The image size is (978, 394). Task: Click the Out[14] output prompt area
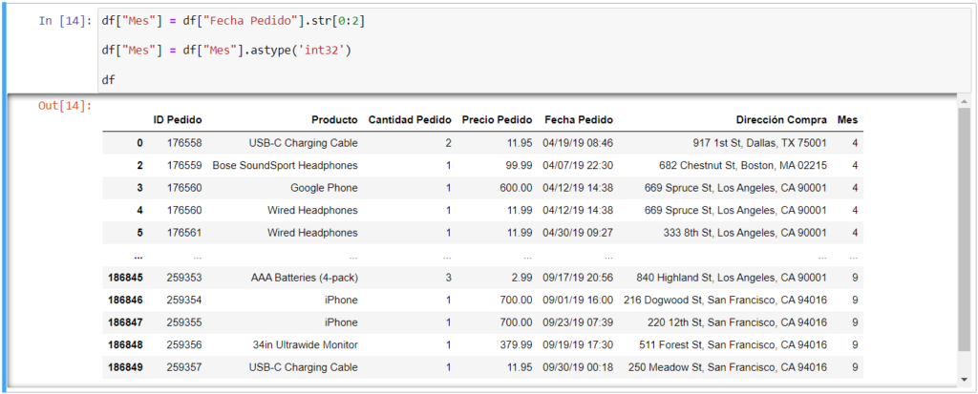point(65,105)
